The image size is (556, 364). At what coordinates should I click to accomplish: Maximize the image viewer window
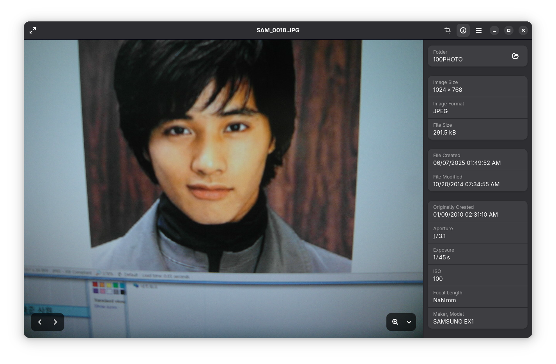(509, 30)
